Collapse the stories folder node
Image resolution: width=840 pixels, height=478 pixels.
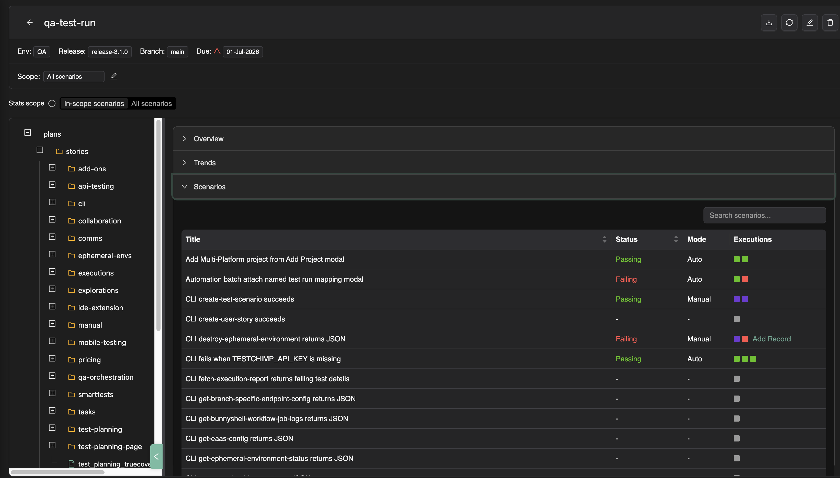(x=40, y=150)
